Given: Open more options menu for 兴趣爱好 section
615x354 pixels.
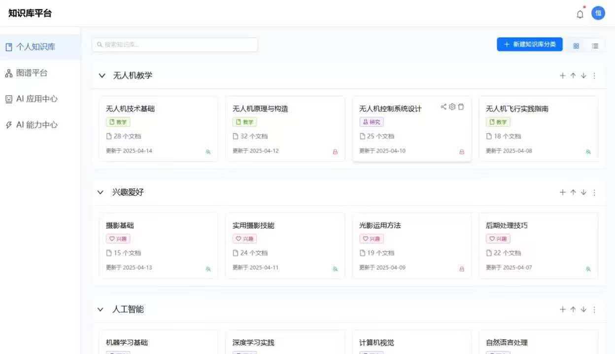Looking at the screenshot, I should click(594, 192).
